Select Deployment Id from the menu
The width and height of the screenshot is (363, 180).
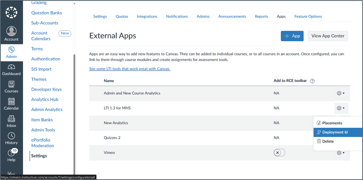pos(335,132)
